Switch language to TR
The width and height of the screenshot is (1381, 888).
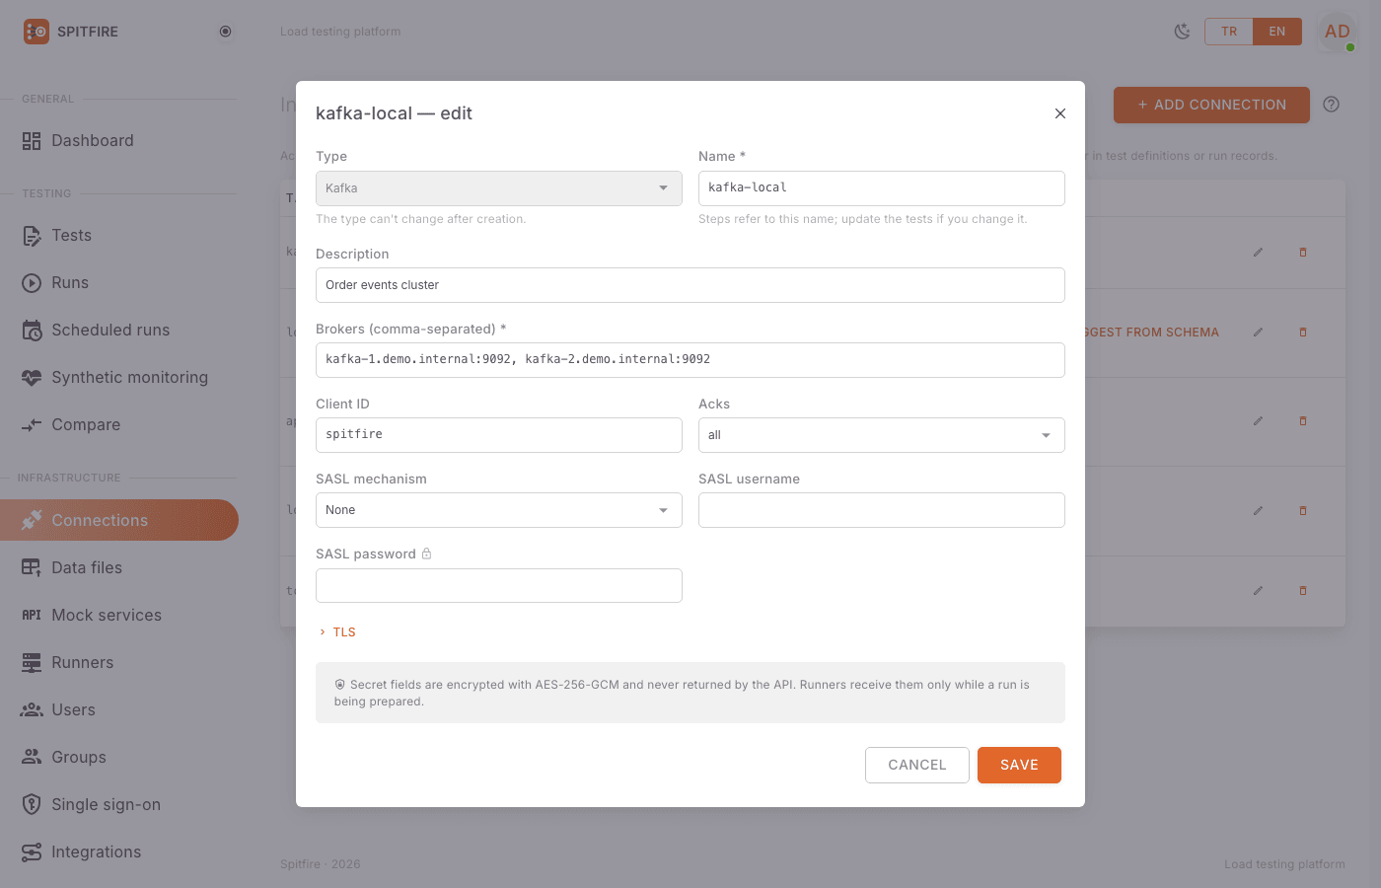pyautogui.click(x=1229, y=32)
